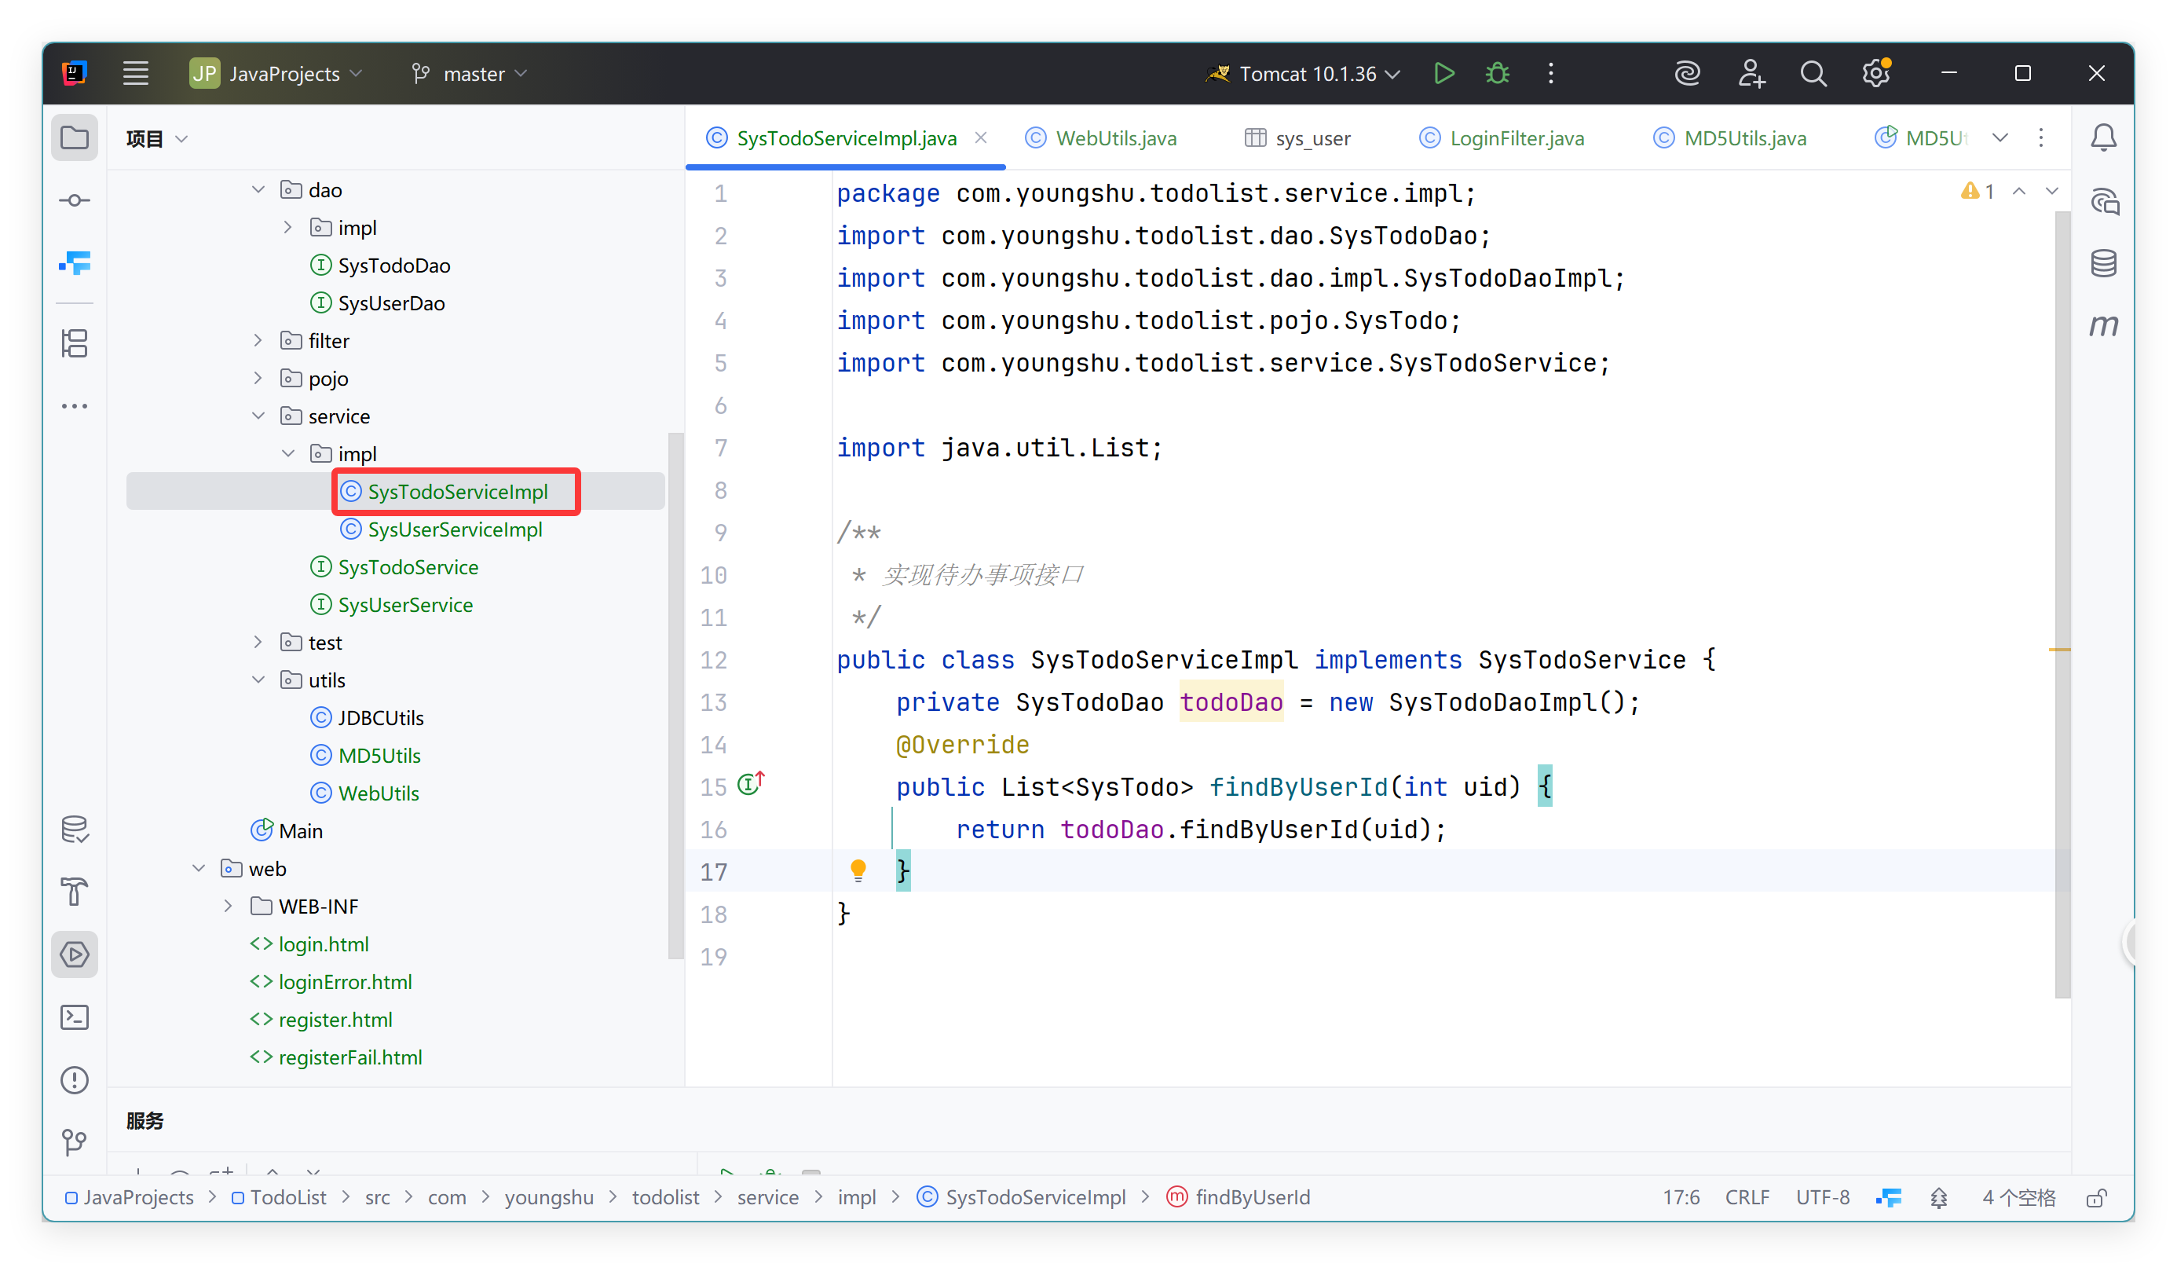Open Tomcat 10.1.36 run configuration dropdown
The image size is (2177, 1264).
click(1304, 73)
